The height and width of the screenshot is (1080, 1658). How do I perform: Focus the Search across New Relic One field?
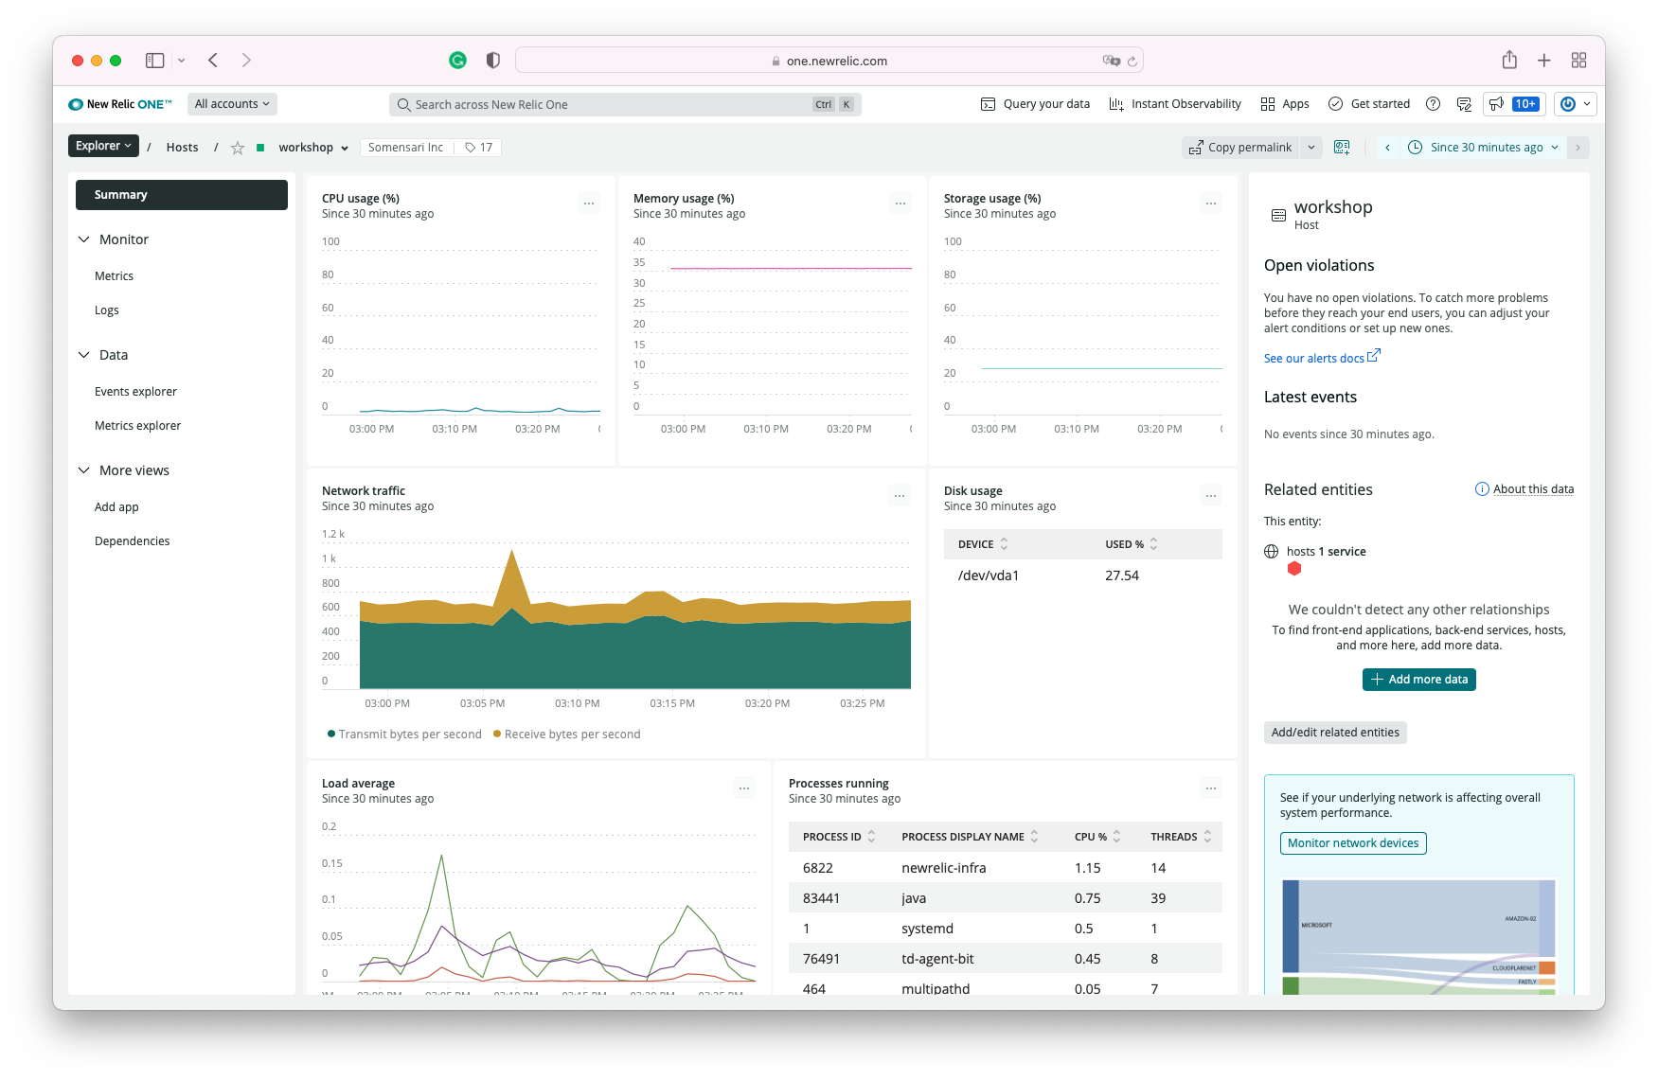(625, 104)
